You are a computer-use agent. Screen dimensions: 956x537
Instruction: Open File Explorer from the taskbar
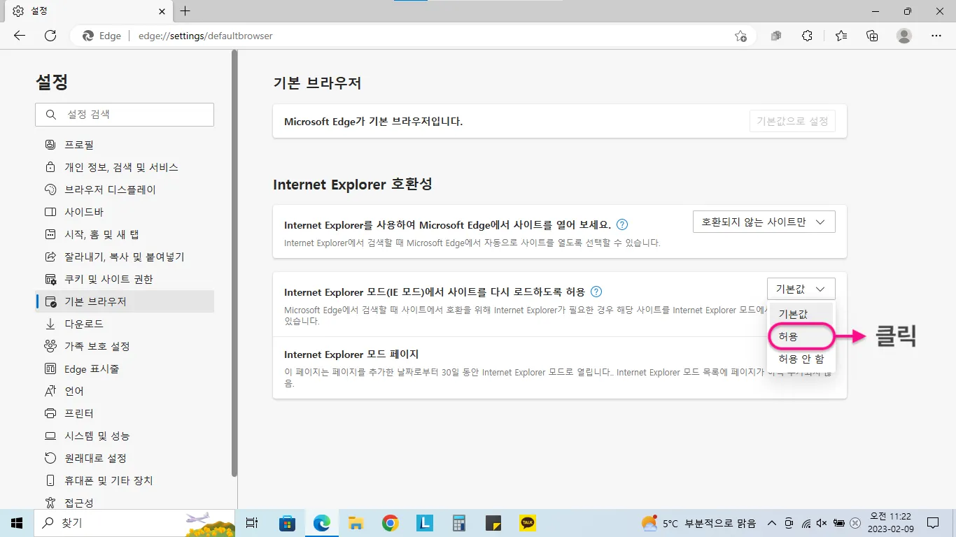[x=356, y=523]
